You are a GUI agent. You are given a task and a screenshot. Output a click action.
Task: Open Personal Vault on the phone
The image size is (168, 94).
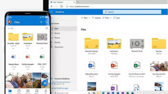42,37
